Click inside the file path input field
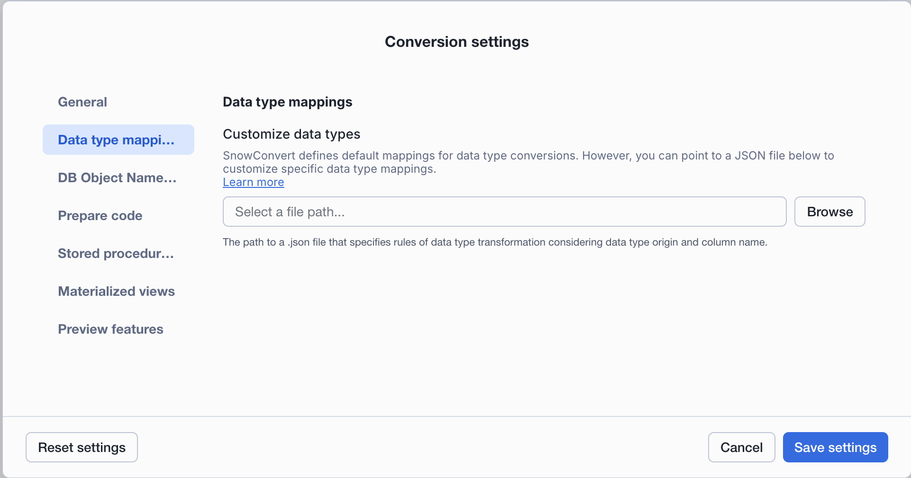Viewport: 911px width, 478px height. pos(504,212)
